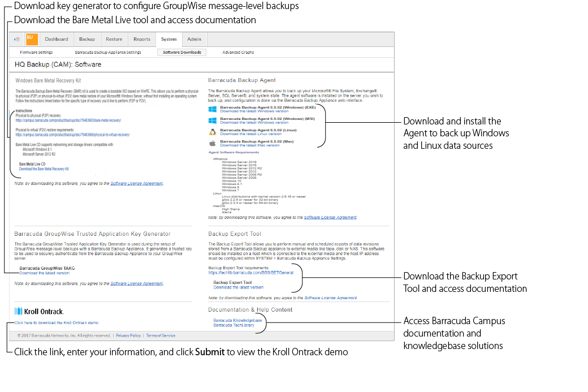Viewport: 588px width, 392px height.
Task: Select the System tab
Action: (x=168, y=39)
